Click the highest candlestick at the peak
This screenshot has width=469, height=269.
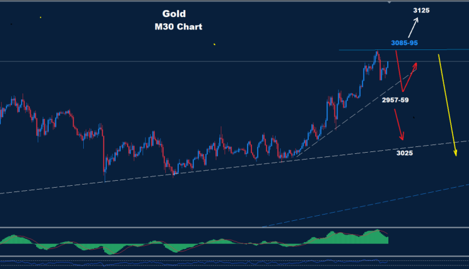pyautogui.click(x=376, y=55)
